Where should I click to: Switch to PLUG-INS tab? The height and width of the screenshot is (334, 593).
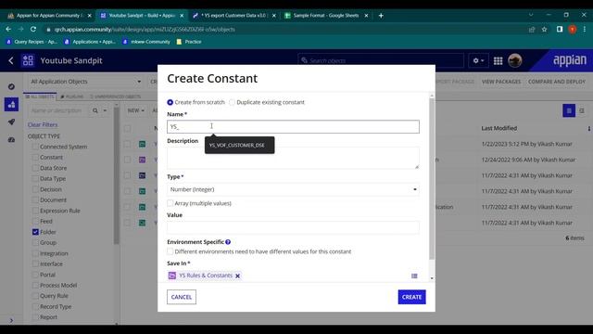pyautogui.click(x=72, y=96)
